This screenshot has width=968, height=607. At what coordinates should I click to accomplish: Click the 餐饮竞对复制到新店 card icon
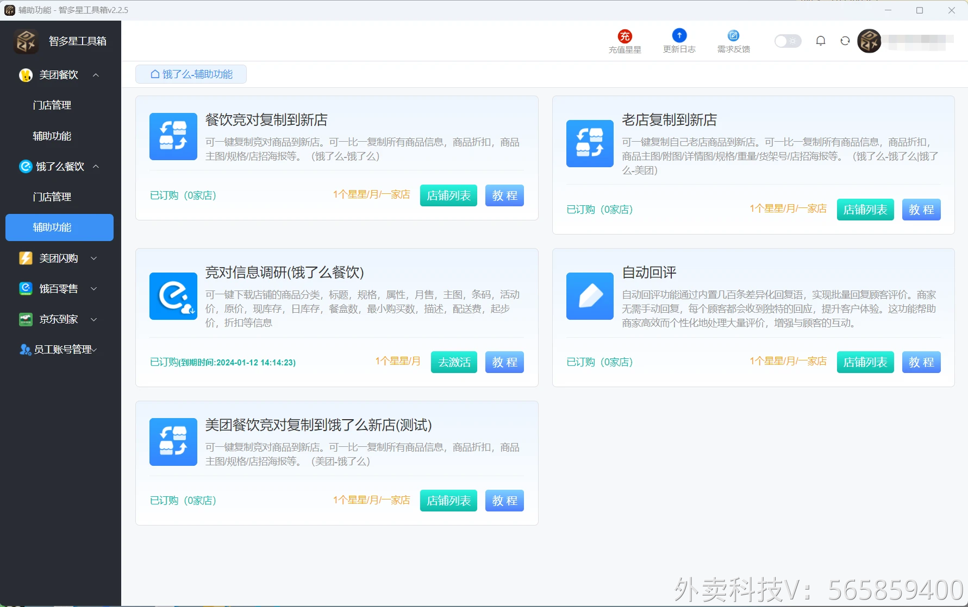[x=173, y=136]
